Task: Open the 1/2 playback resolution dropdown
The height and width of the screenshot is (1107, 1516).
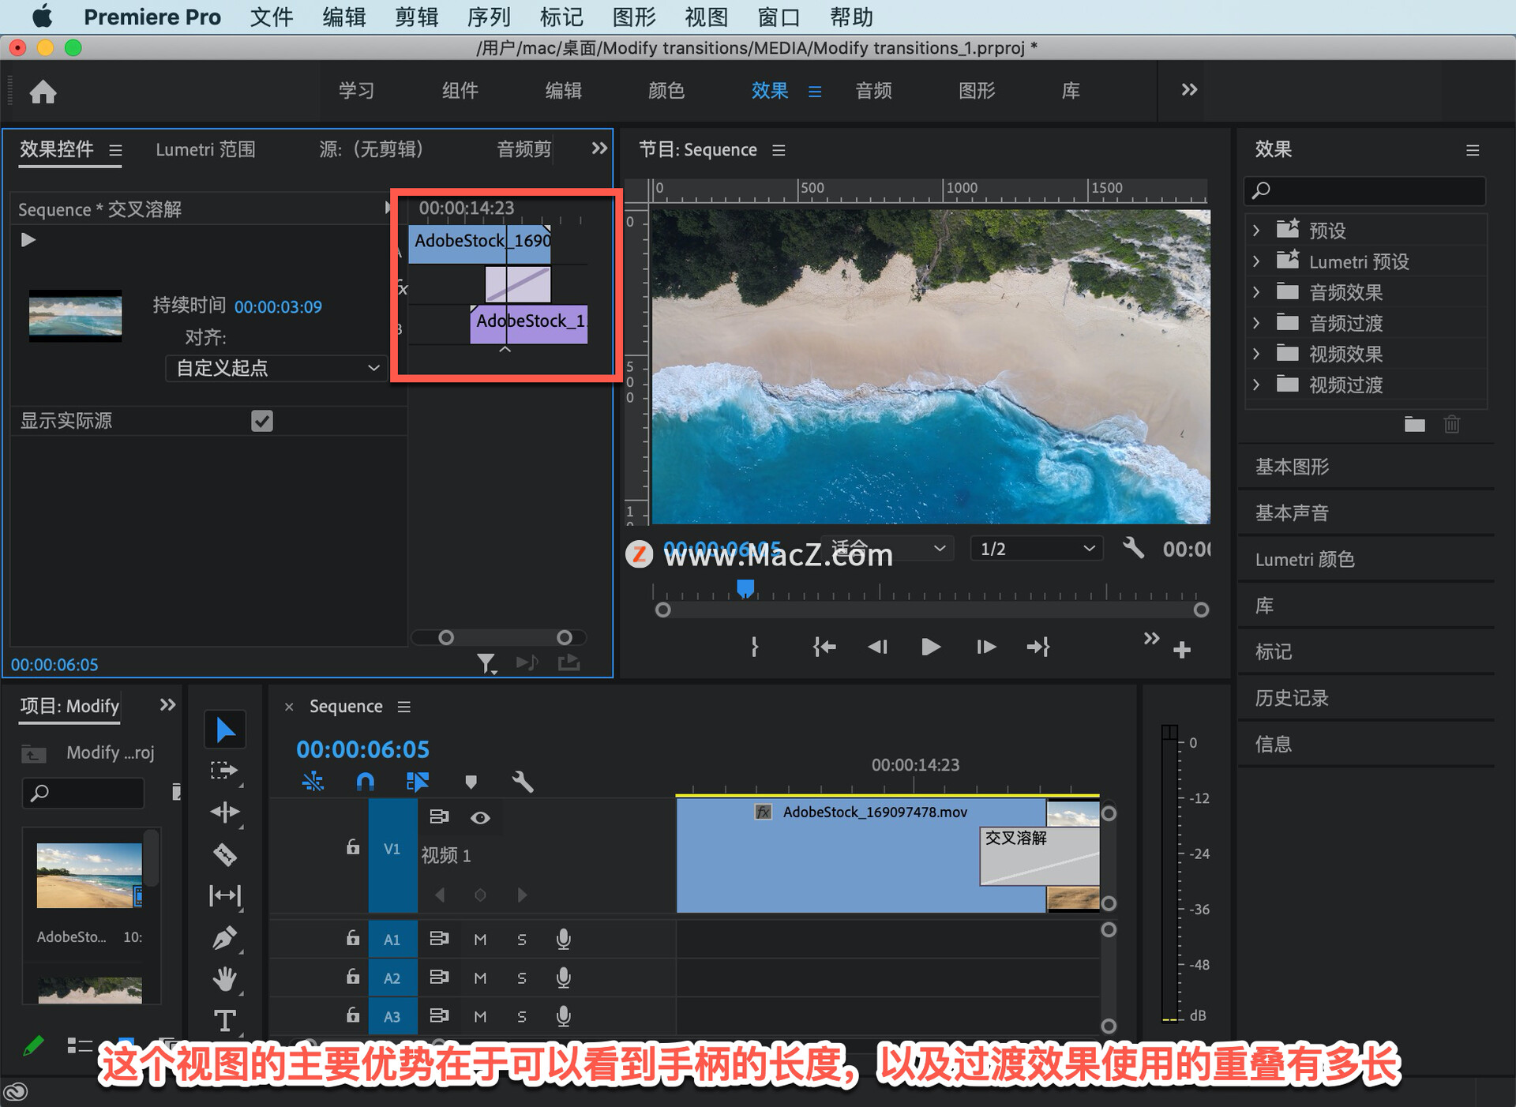Action: 1037,549
